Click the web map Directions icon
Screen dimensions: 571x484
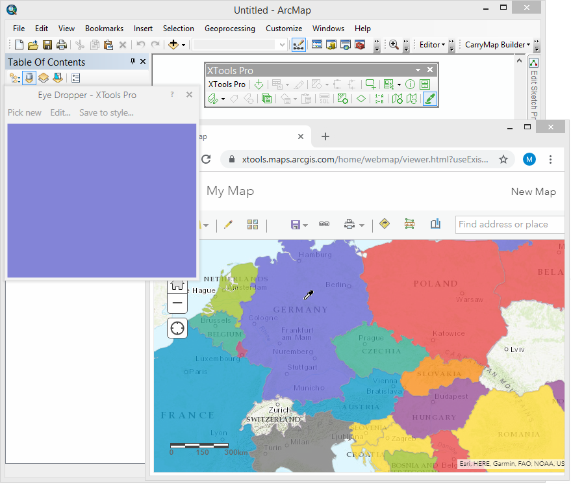(x=385, y=223)
